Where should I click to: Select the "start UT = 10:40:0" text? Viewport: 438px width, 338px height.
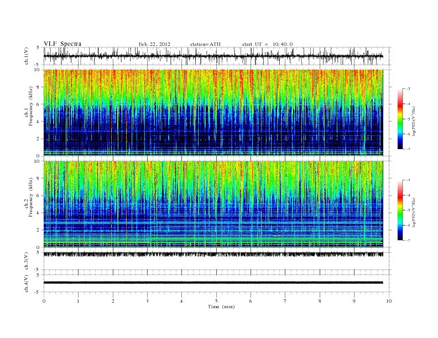(267, 44)
